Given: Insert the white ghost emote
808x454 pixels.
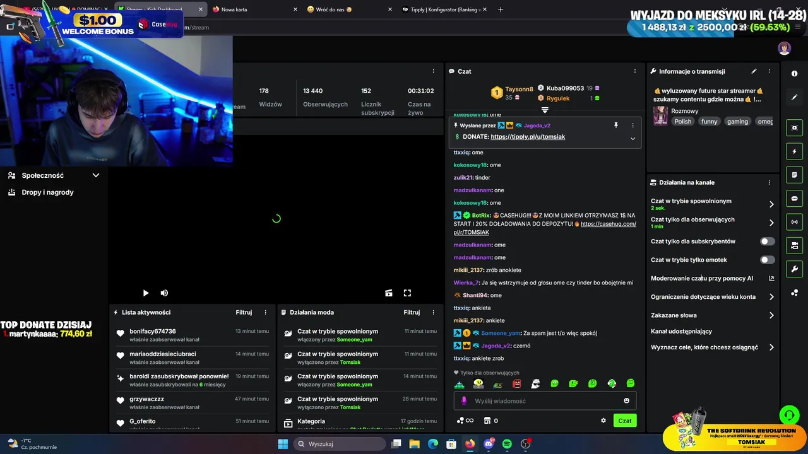Looking at the screenshot, I should coord(535,383).
